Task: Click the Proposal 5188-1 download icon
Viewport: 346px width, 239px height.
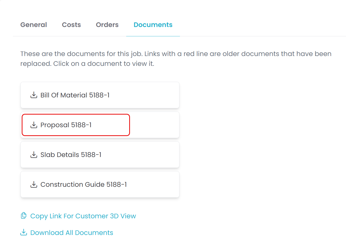Action: coord(34,125)
